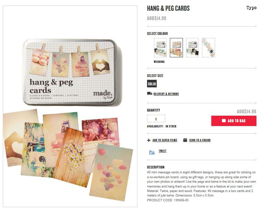Click the Tweet link
This screenshot has height=211, width=272.
[x=162, y=151]
